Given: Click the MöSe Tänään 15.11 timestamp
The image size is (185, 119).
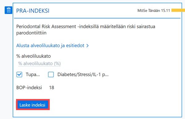Looking at the screenshot, I should (x=153, y=10).
